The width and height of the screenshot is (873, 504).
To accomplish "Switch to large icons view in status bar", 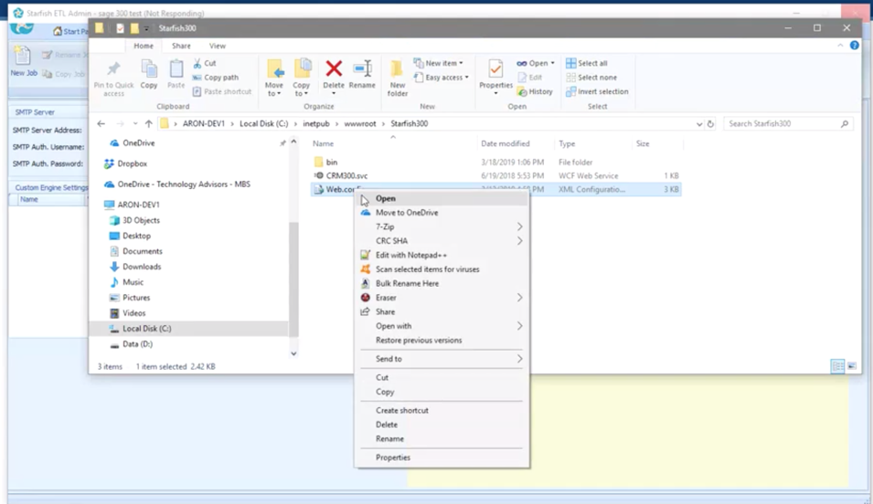I will point(852,366).
